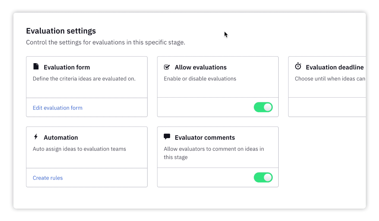Click the stopwatch icon beside Evaluation deadline
This screenshot has height=221, width=379.
298,66
